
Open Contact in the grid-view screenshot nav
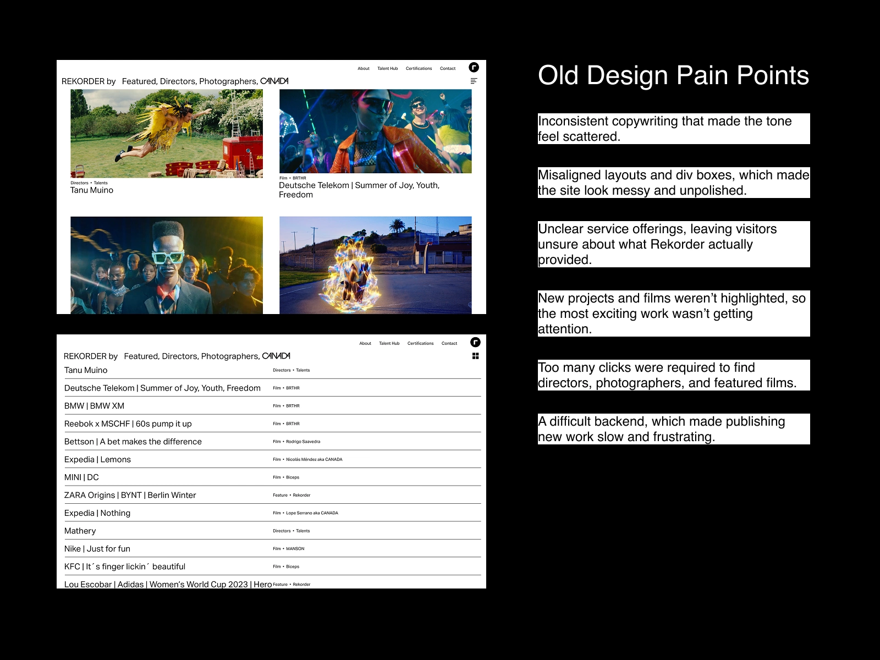tap(448, 69)
